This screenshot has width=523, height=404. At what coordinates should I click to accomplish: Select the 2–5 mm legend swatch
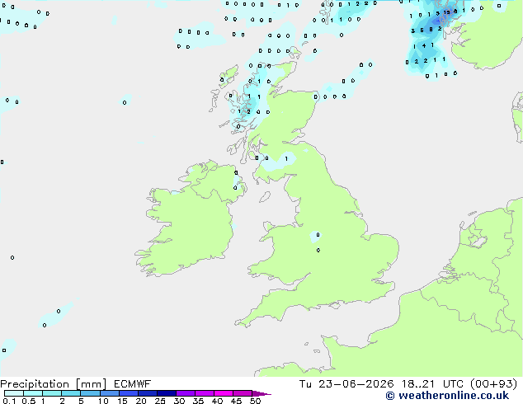pyautogui.click(x=71, y=393)
